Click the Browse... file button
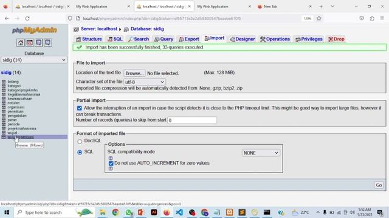 [134, 73]
